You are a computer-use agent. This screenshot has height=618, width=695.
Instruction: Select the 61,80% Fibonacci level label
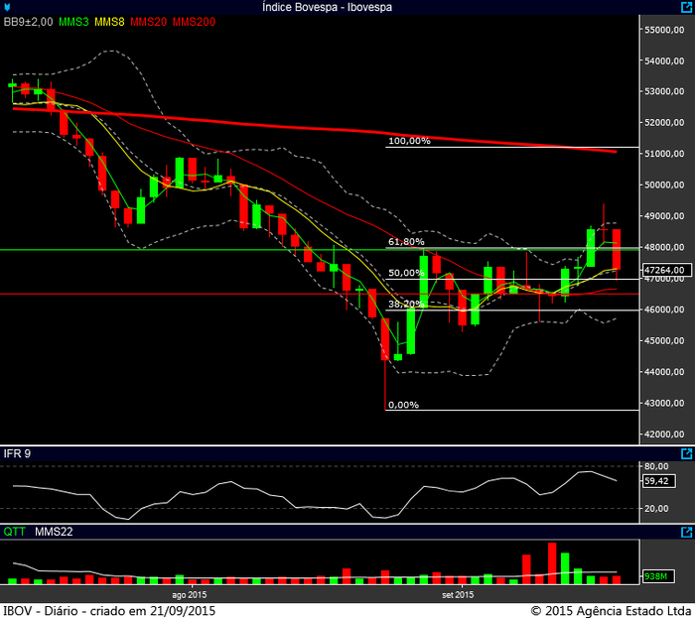(x=406, y=241)
